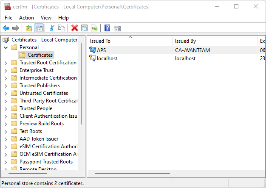Collapse the Personal store node
The width and height of the screenshot is (266, 188).
coord(6,47)
